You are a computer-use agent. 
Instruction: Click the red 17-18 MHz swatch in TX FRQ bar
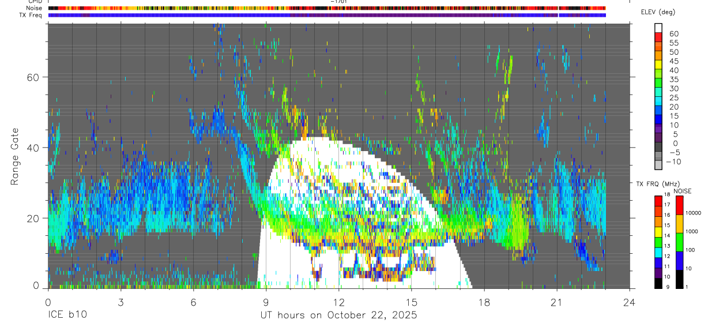(658, 201)
